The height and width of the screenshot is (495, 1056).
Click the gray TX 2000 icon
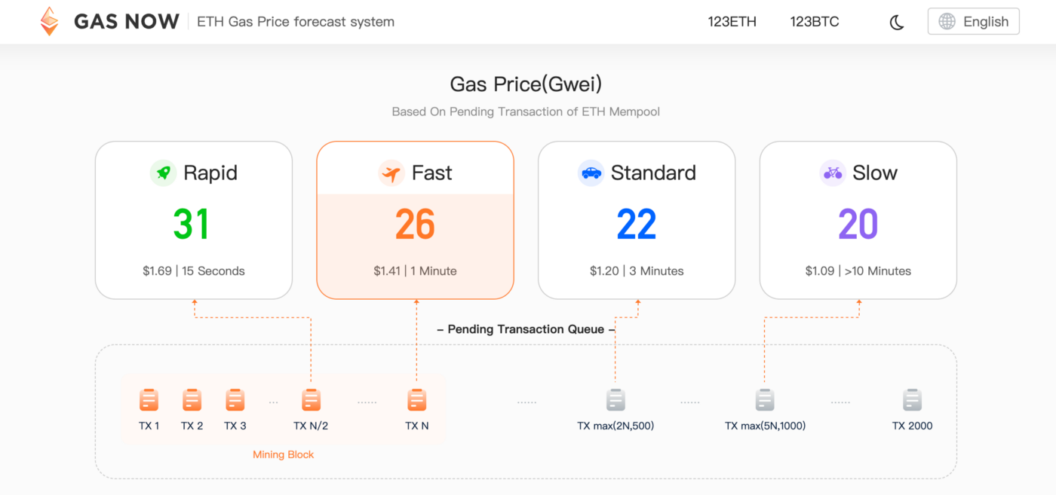click(x=913, y=400)
